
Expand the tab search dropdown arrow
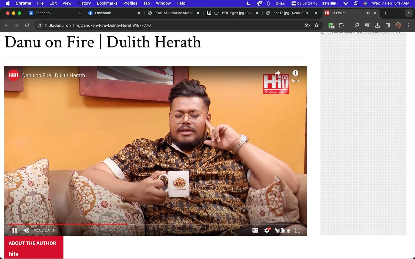click(x=409, y=13)
